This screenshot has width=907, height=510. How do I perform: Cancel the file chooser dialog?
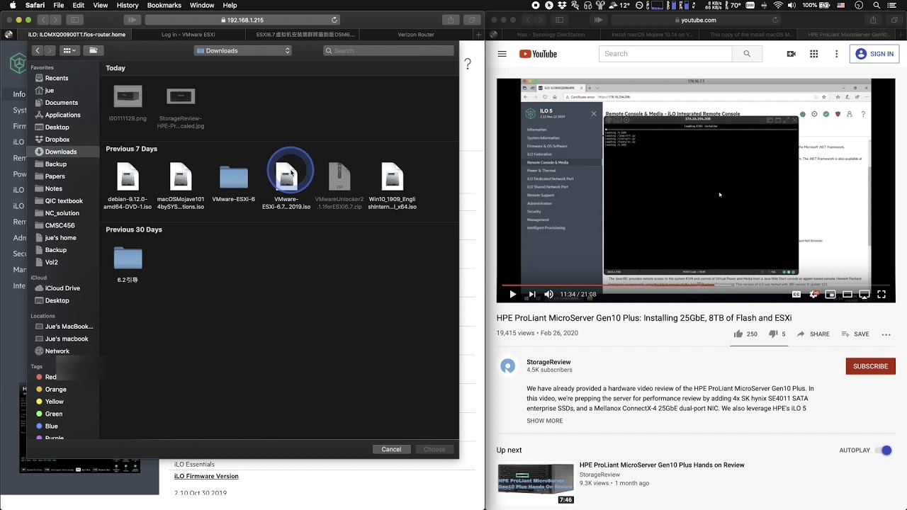coord(391,449)
